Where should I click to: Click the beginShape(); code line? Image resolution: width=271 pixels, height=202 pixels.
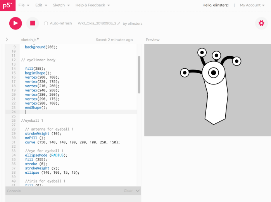click(x=38, y=73)
